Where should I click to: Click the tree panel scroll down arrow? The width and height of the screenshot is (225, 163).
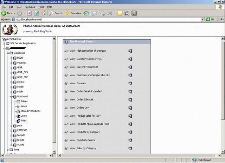pos(54,152)
